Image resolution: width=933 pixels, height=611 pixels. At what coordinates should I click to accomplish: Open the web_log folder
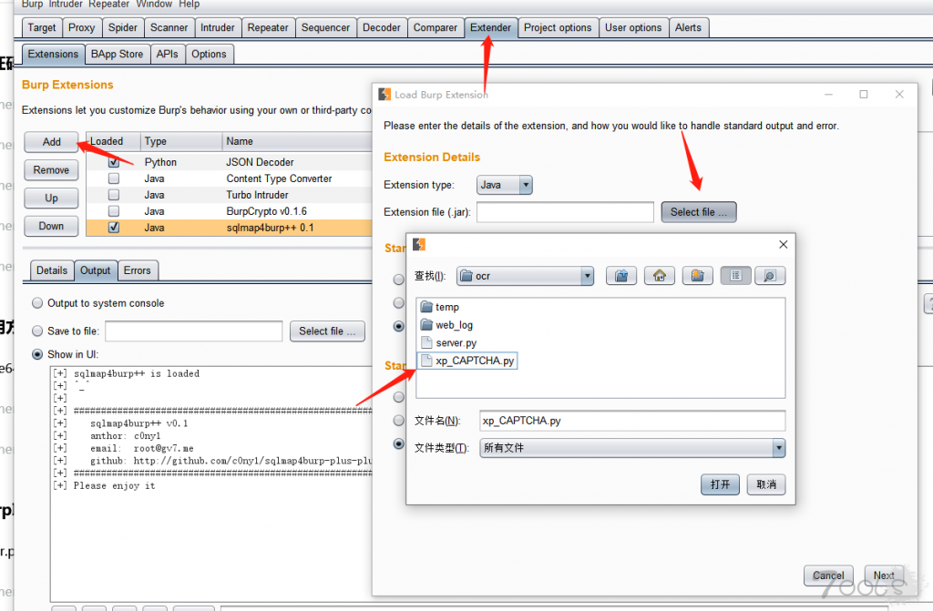446,325
